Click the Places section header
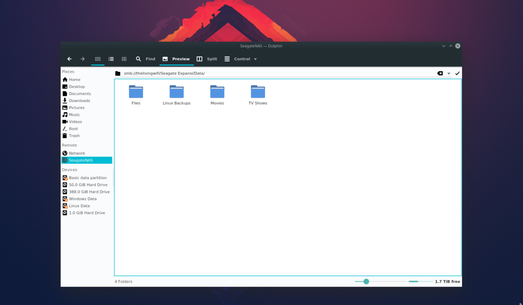Viewport: 523px width, 305px height. [x=68, y=71]
